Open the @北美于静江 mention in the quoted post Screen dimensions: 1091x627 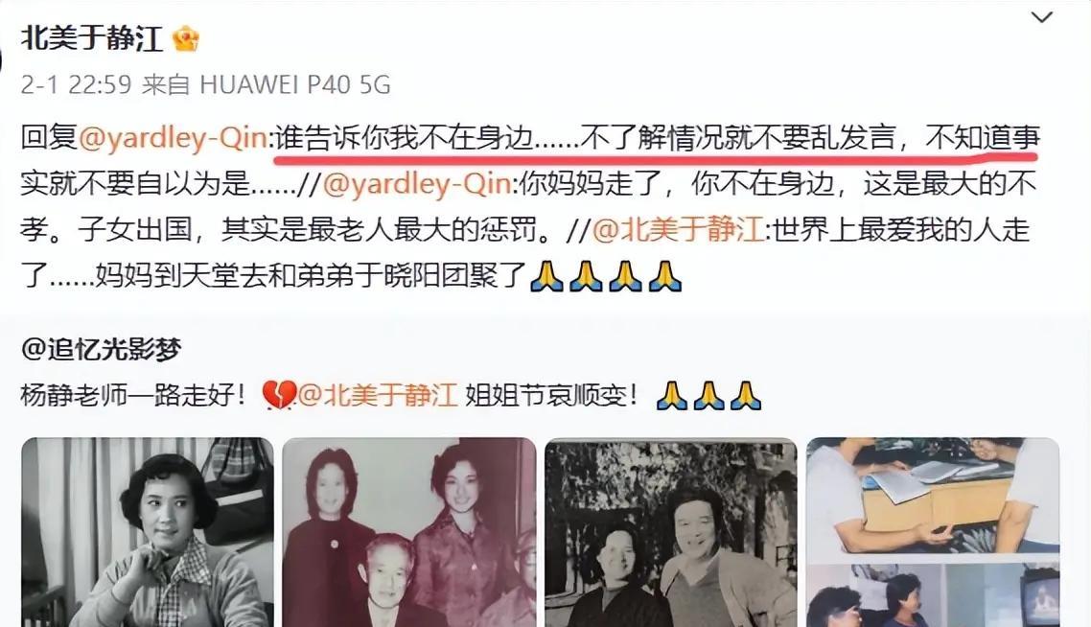(x=379, y=395)
